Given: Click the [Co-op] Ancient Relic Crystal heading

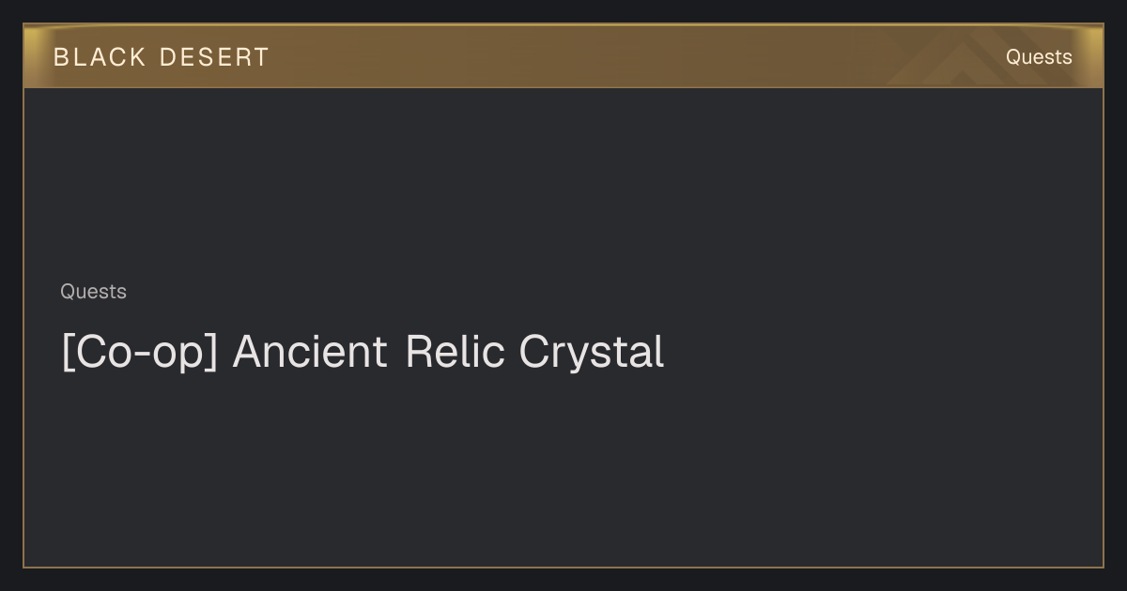Looking at the screenshot, I should pos(363,353).
